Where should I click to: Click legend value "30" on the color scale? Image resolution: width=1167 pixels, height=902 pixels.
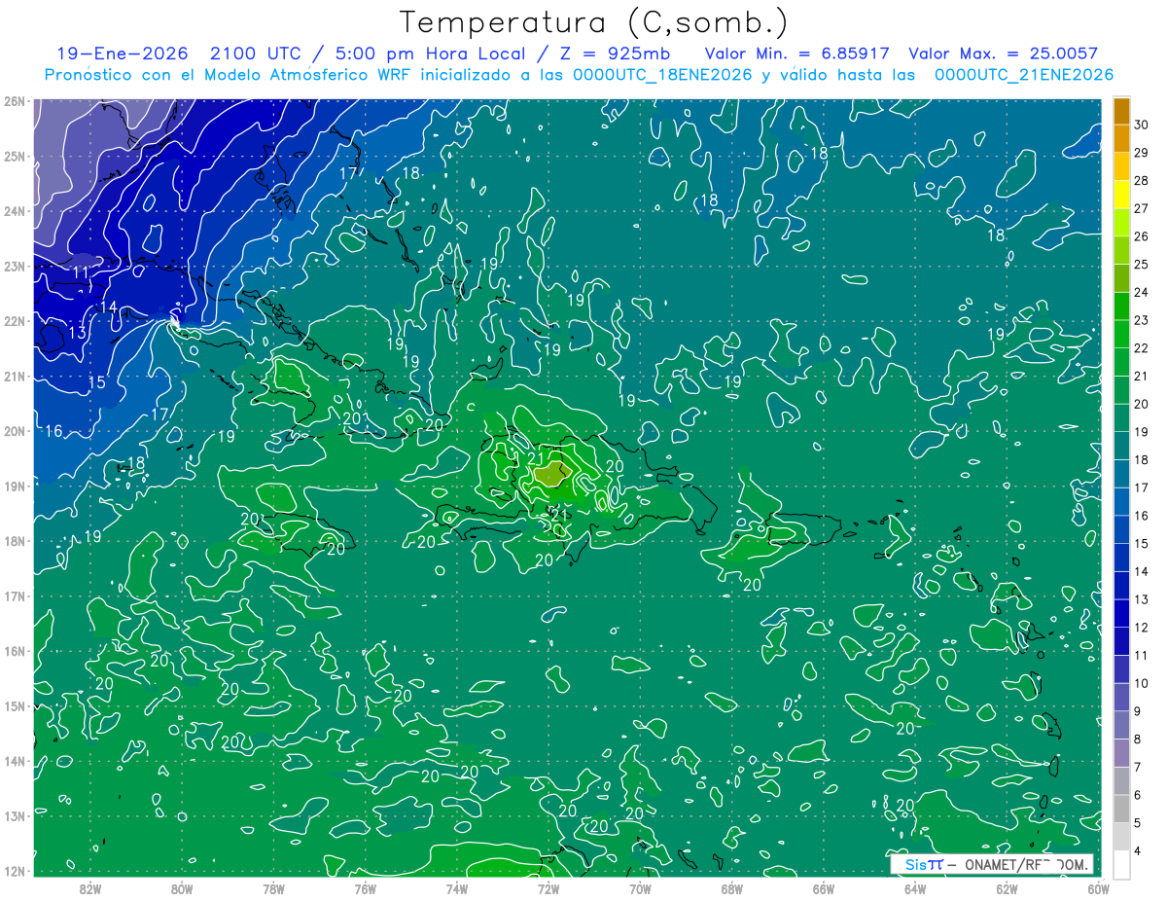click(x=1142, y=125)
